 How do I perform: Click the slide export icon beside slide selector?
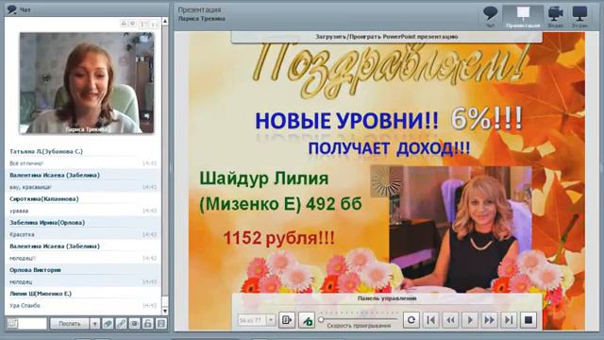(x=287, y=320)
